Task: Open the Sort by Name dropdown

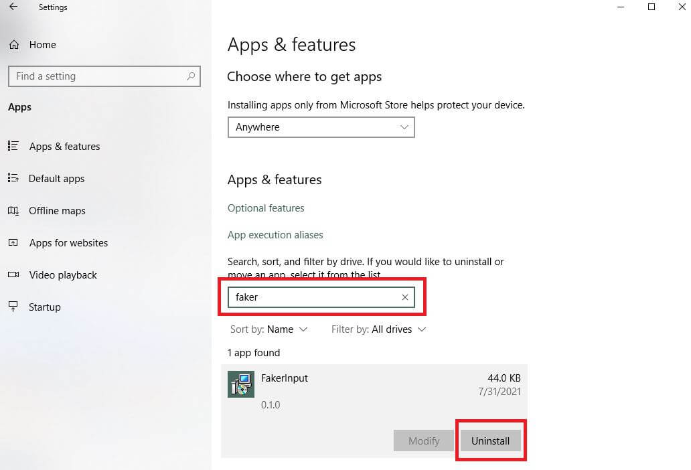Action: tap(268, 329)
